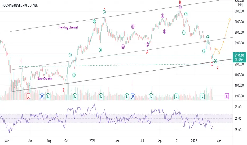Click the green E earnings marker above Aug
This screenshot has height=145, width=247.
[x=48, y=96]
